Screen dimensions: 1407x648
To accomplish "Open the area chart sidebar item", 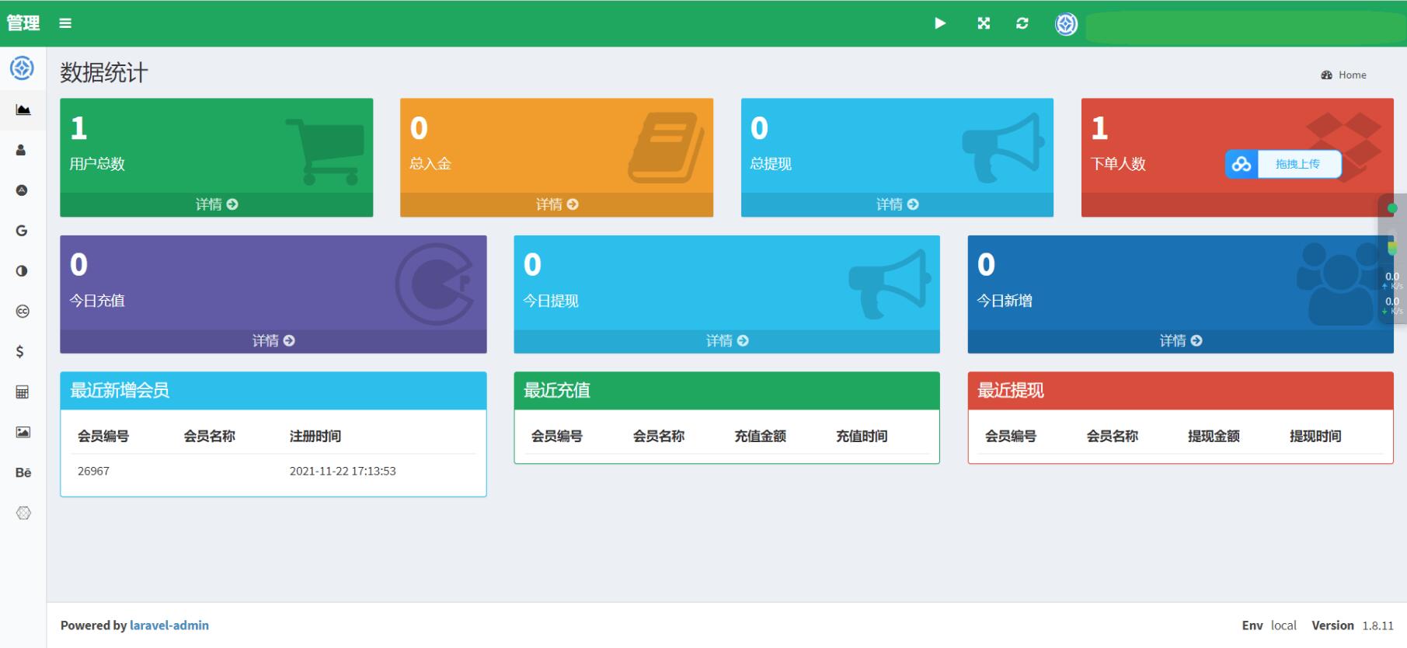I will point(23,110).
